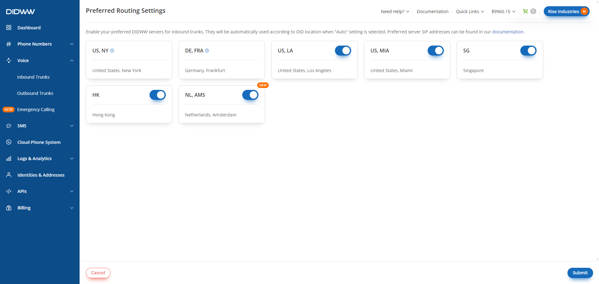Open Documentation in top bar

click(432, 12)
